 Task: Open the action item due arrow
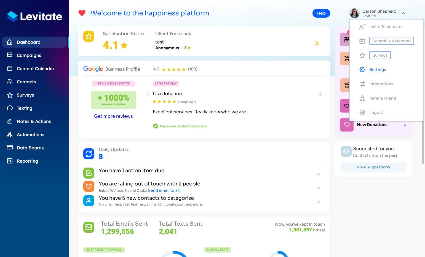coord(318,174)
